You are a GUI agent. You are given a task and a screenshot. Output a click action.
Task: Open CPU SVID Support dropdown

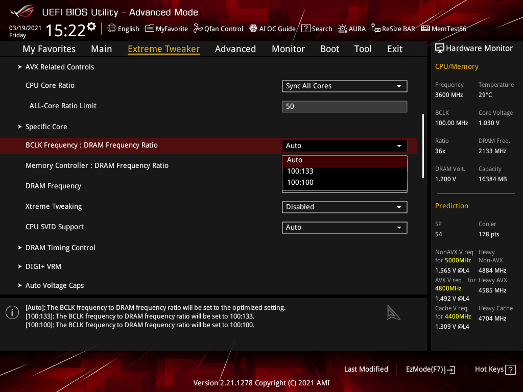coord(345,227)
